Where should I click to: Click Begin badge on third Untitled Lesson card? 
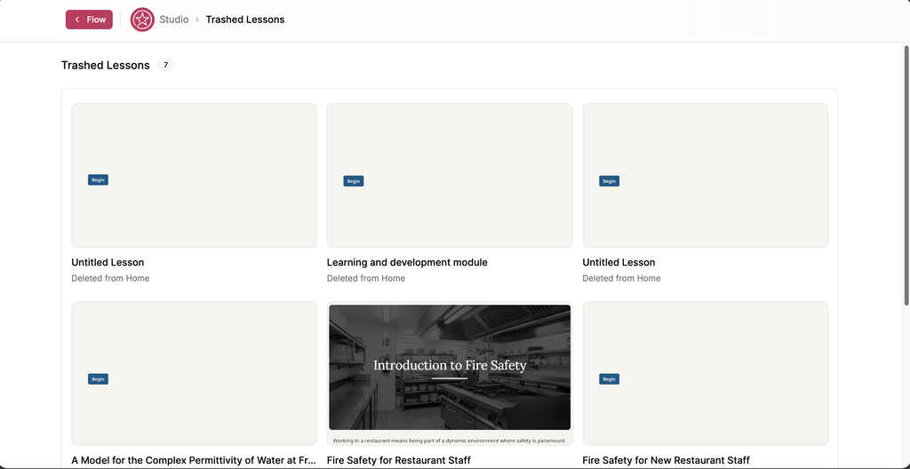point(610,181)
